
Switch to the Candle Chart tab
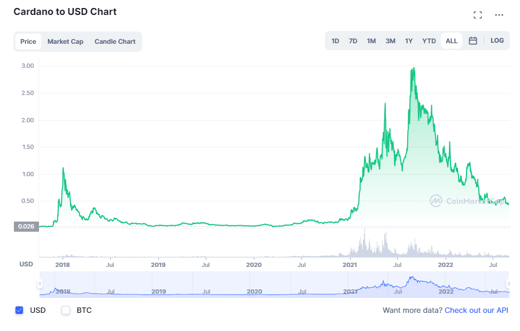click(115, 42)
